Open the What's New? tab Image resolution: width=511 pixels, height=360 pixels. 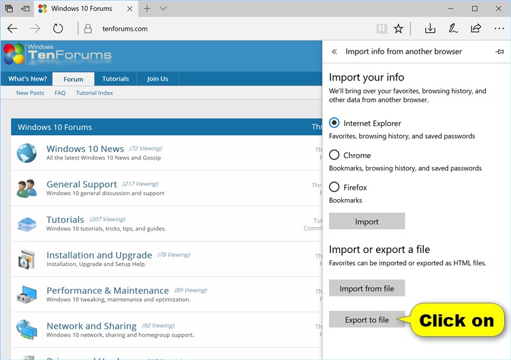[28, 79]
